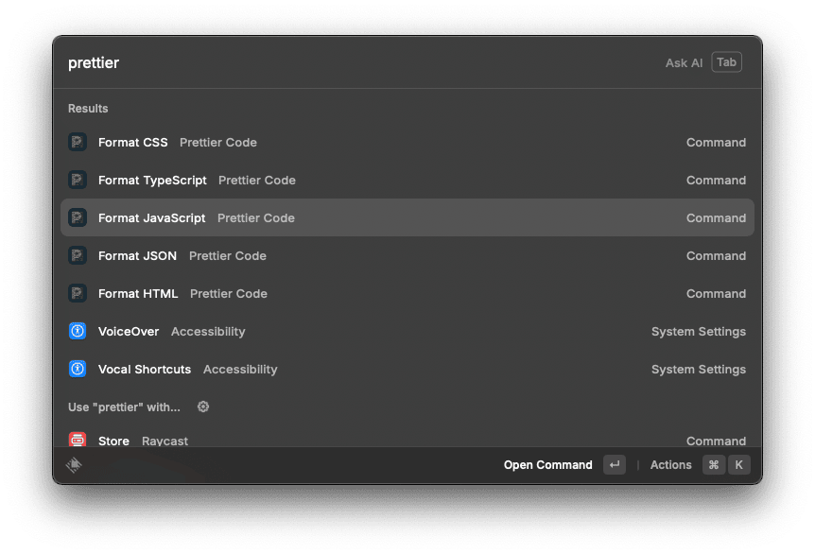This screenshot has height=554, width=815.
Task: Open the Vocal Shortcuts accessibility setting
Action: click(x=407, y=369)
